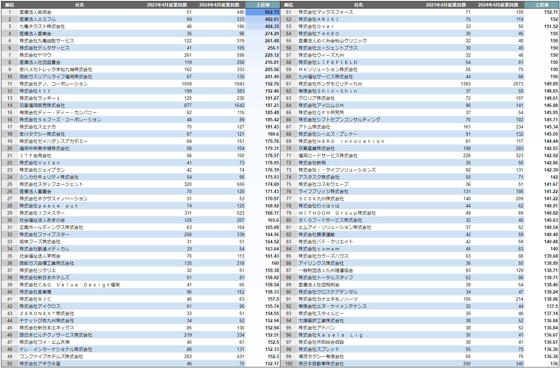The height and width of the screenshot is (368, 560).
Task: Click on 安川タクシー株式会社
Action: tap(42, 134)
